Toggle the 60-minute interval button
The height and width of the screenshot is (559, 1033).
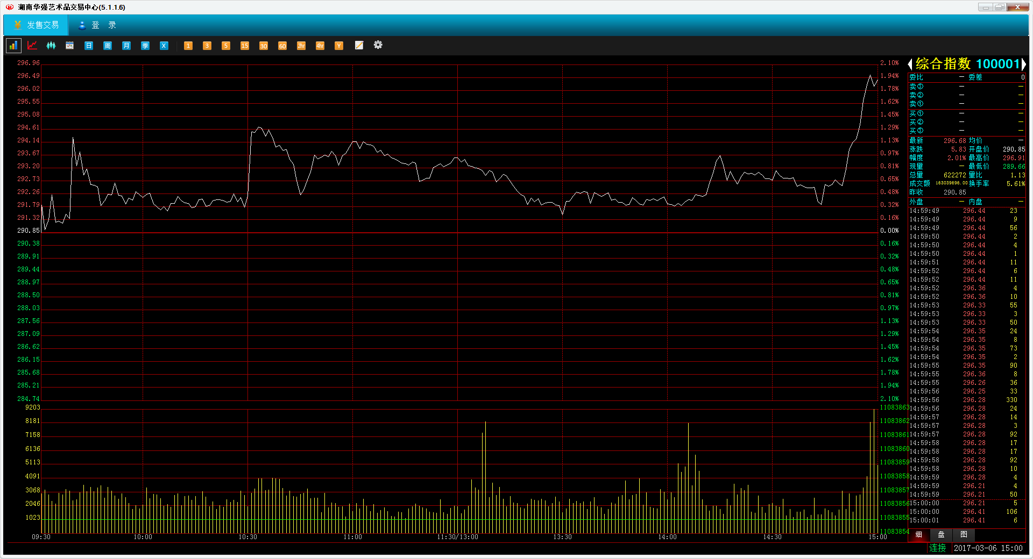[282, 46]
